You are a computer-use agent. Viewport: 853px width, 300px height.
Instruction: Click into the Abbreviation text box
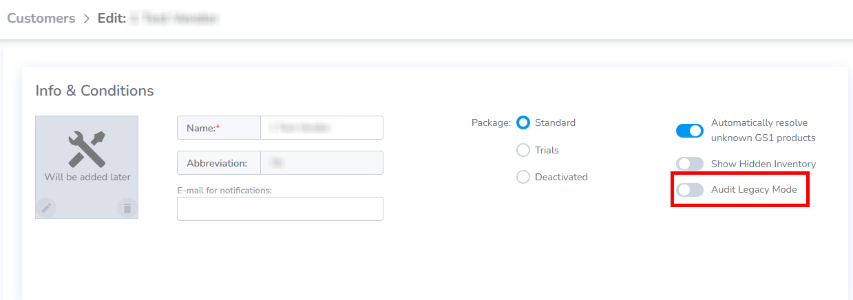pos(322,163)
